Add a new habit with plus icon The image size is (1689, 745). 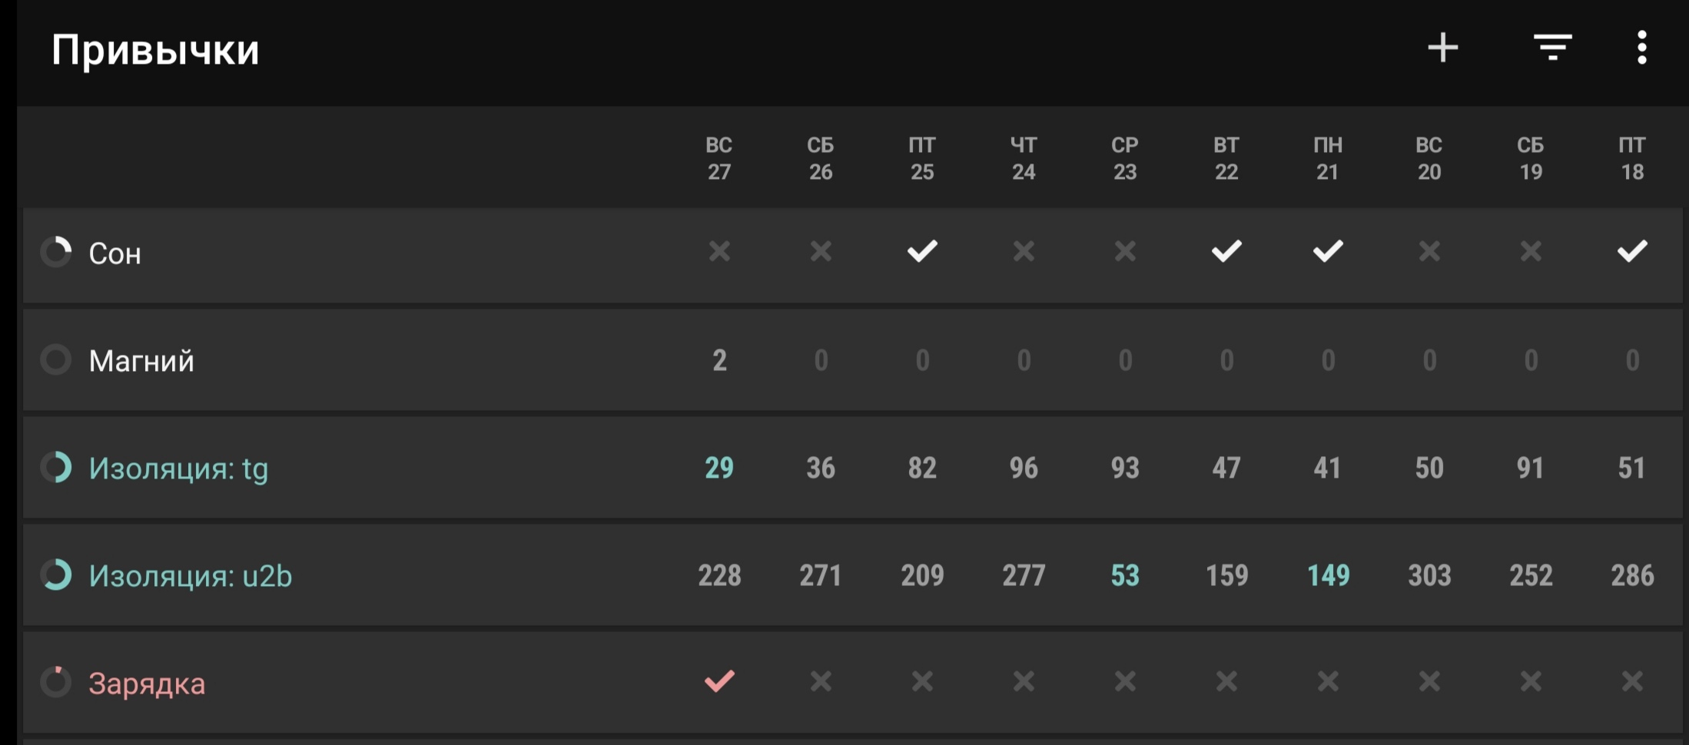(x=1442, y=48)
